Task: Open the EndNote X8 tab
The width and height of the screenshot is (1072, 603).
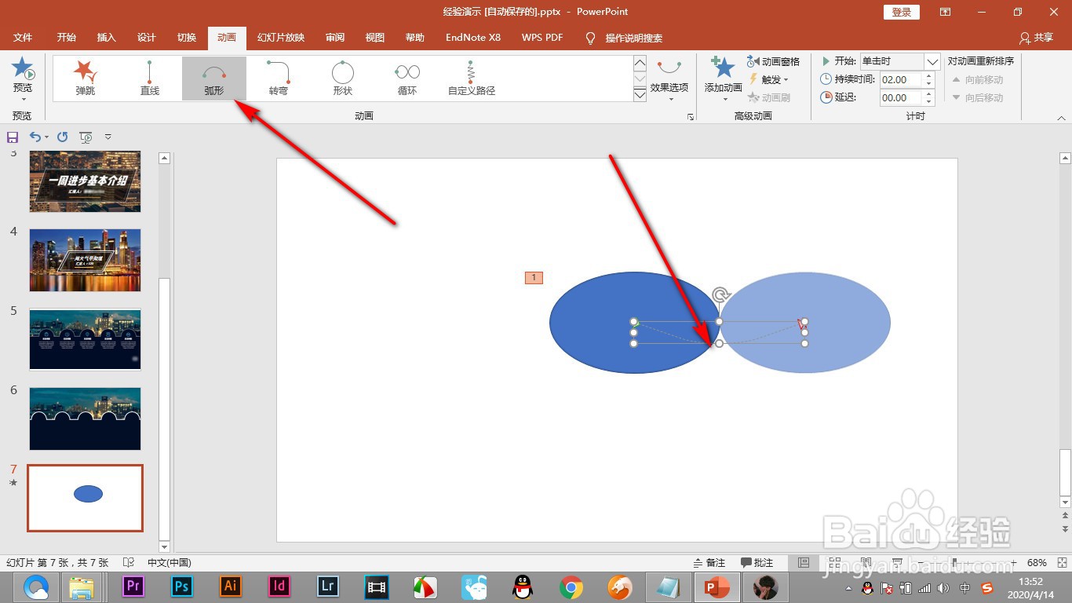Action: [473, 38]
